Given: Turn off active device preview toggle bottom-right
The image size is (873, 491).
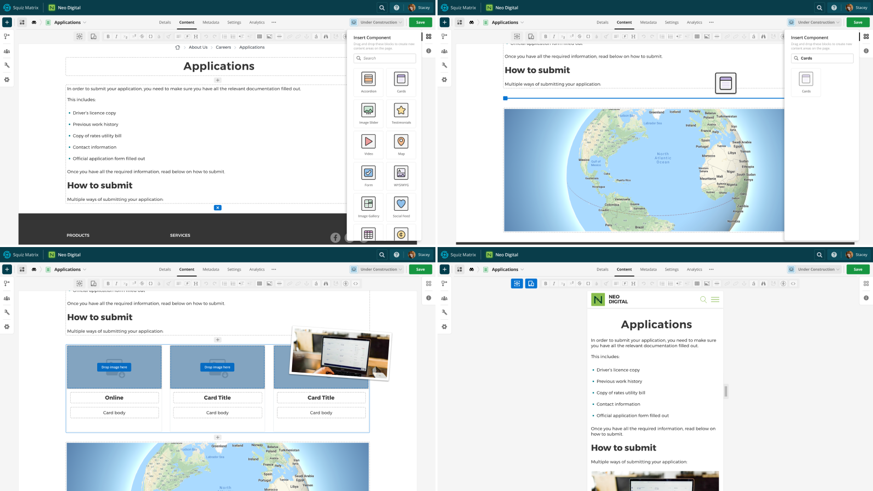Looking at the screenshot, I should 531,283.
